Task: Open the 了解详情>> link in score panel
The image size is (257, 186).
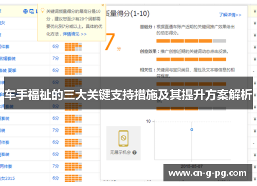Action: pyautogui.click(x=230, y=15)
